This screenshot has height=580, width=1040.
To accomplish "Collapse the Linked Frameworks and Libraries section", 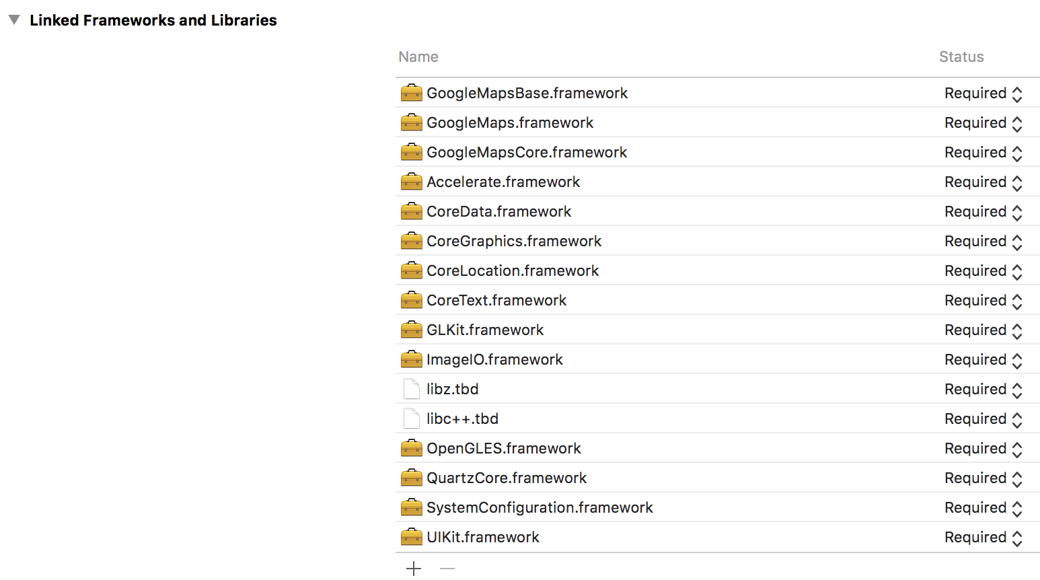I will (14, 20).
